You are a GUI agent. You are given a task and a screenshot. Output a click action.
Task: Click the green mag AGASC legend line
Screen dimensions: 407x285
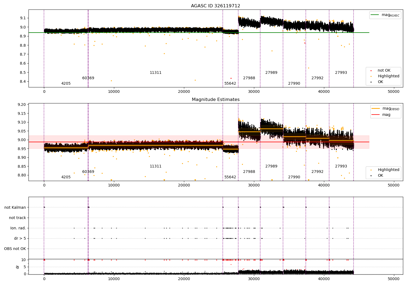375,15
